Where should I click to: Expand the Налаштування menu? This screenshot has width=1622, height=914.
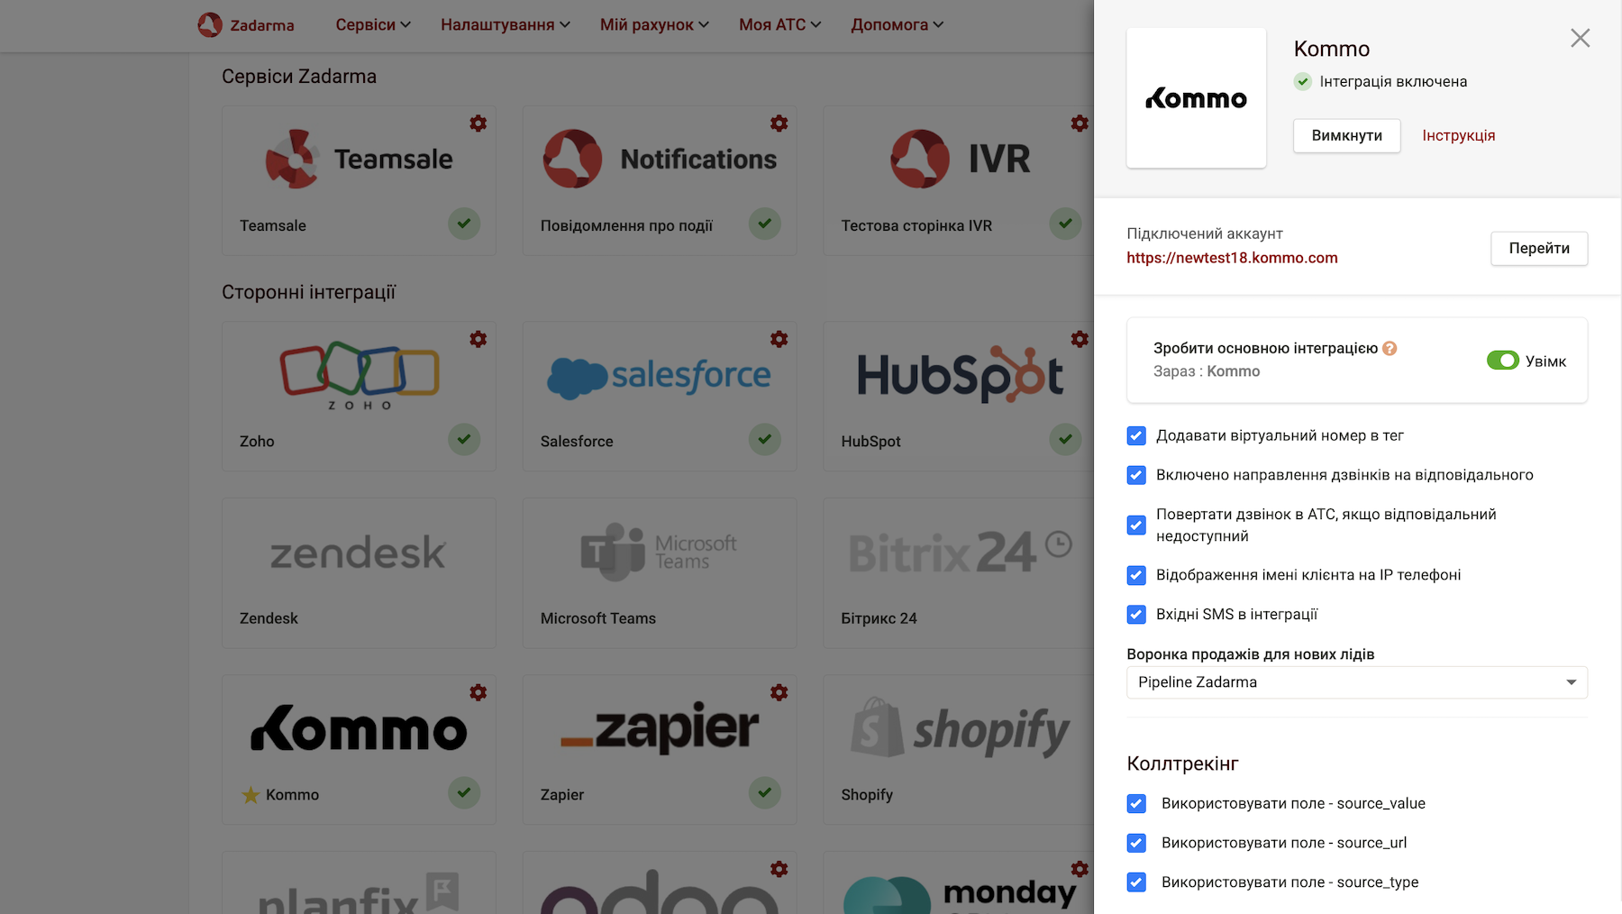[506, 24]
